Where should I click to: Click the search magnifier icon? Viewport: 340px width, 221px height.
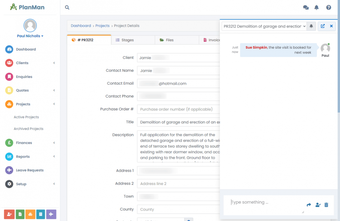click(67, 7)
